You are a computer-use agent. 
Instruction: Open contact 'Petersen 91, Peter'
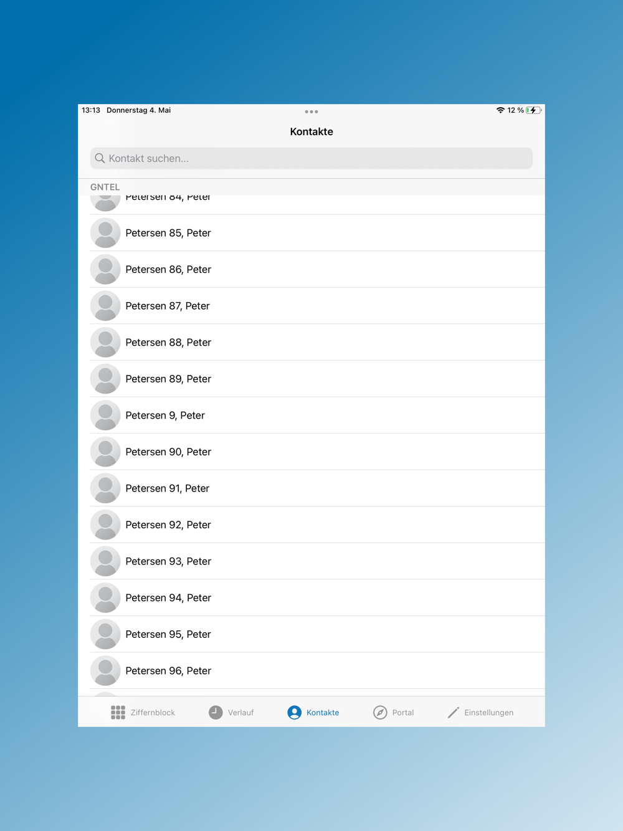point(311,488)
